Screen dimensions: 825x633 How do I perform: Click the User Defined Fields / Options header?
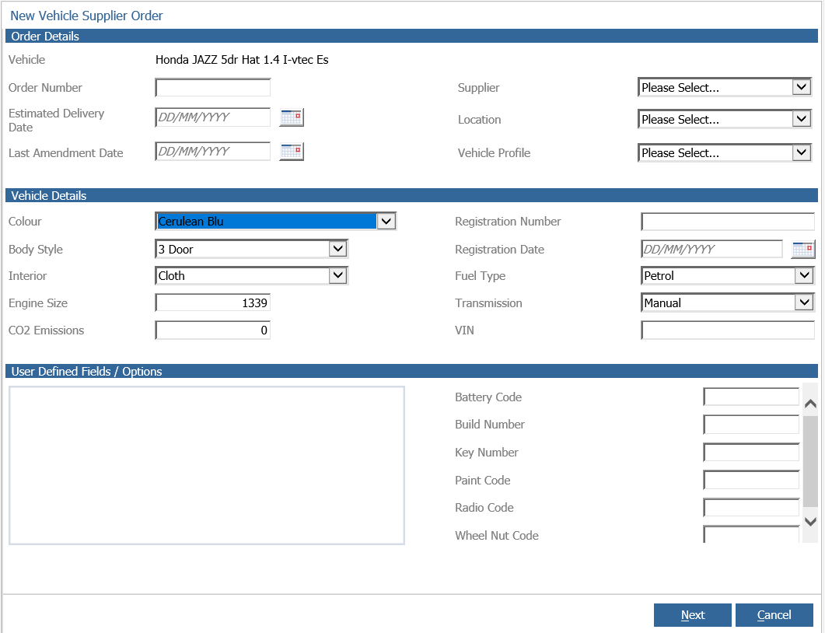(411, 372)
